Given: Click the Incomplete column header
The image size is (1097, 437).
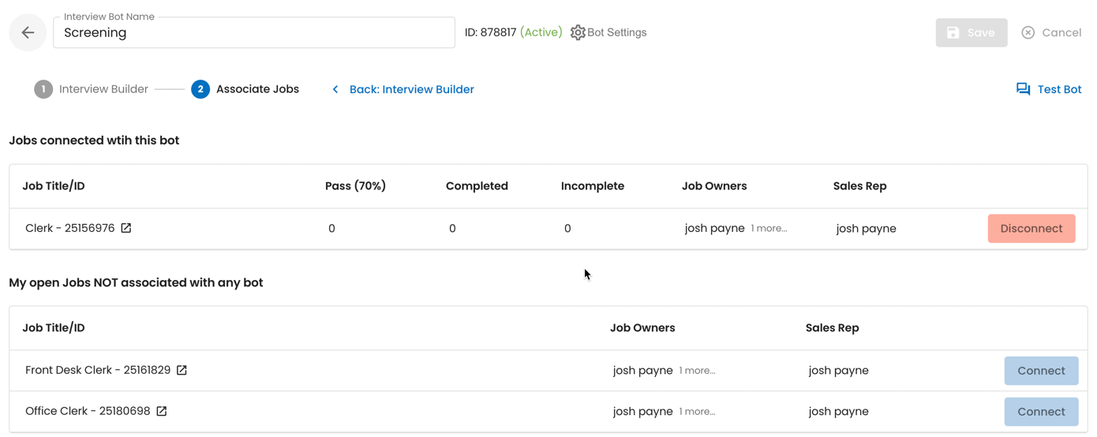Looking at the screenshot, I should pyautogui.click(x=593, y=186).
